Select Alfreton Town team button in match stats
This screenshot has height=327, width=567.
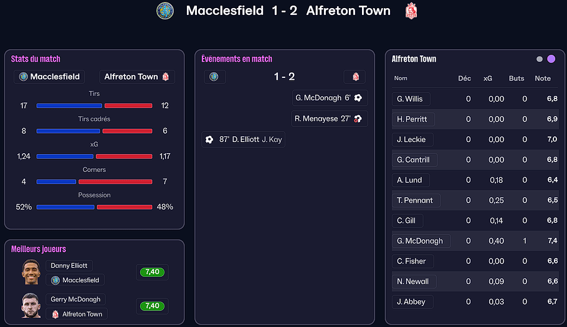click(137, 77)
